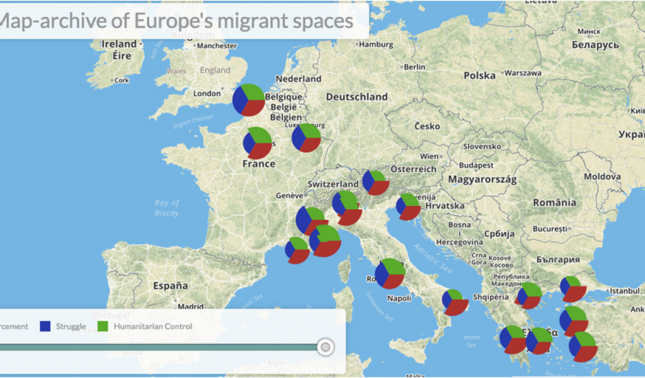645x378 pixels.
Task: Open the small pie marker on France's Mediterranean coast
Action: coord(297,250)
